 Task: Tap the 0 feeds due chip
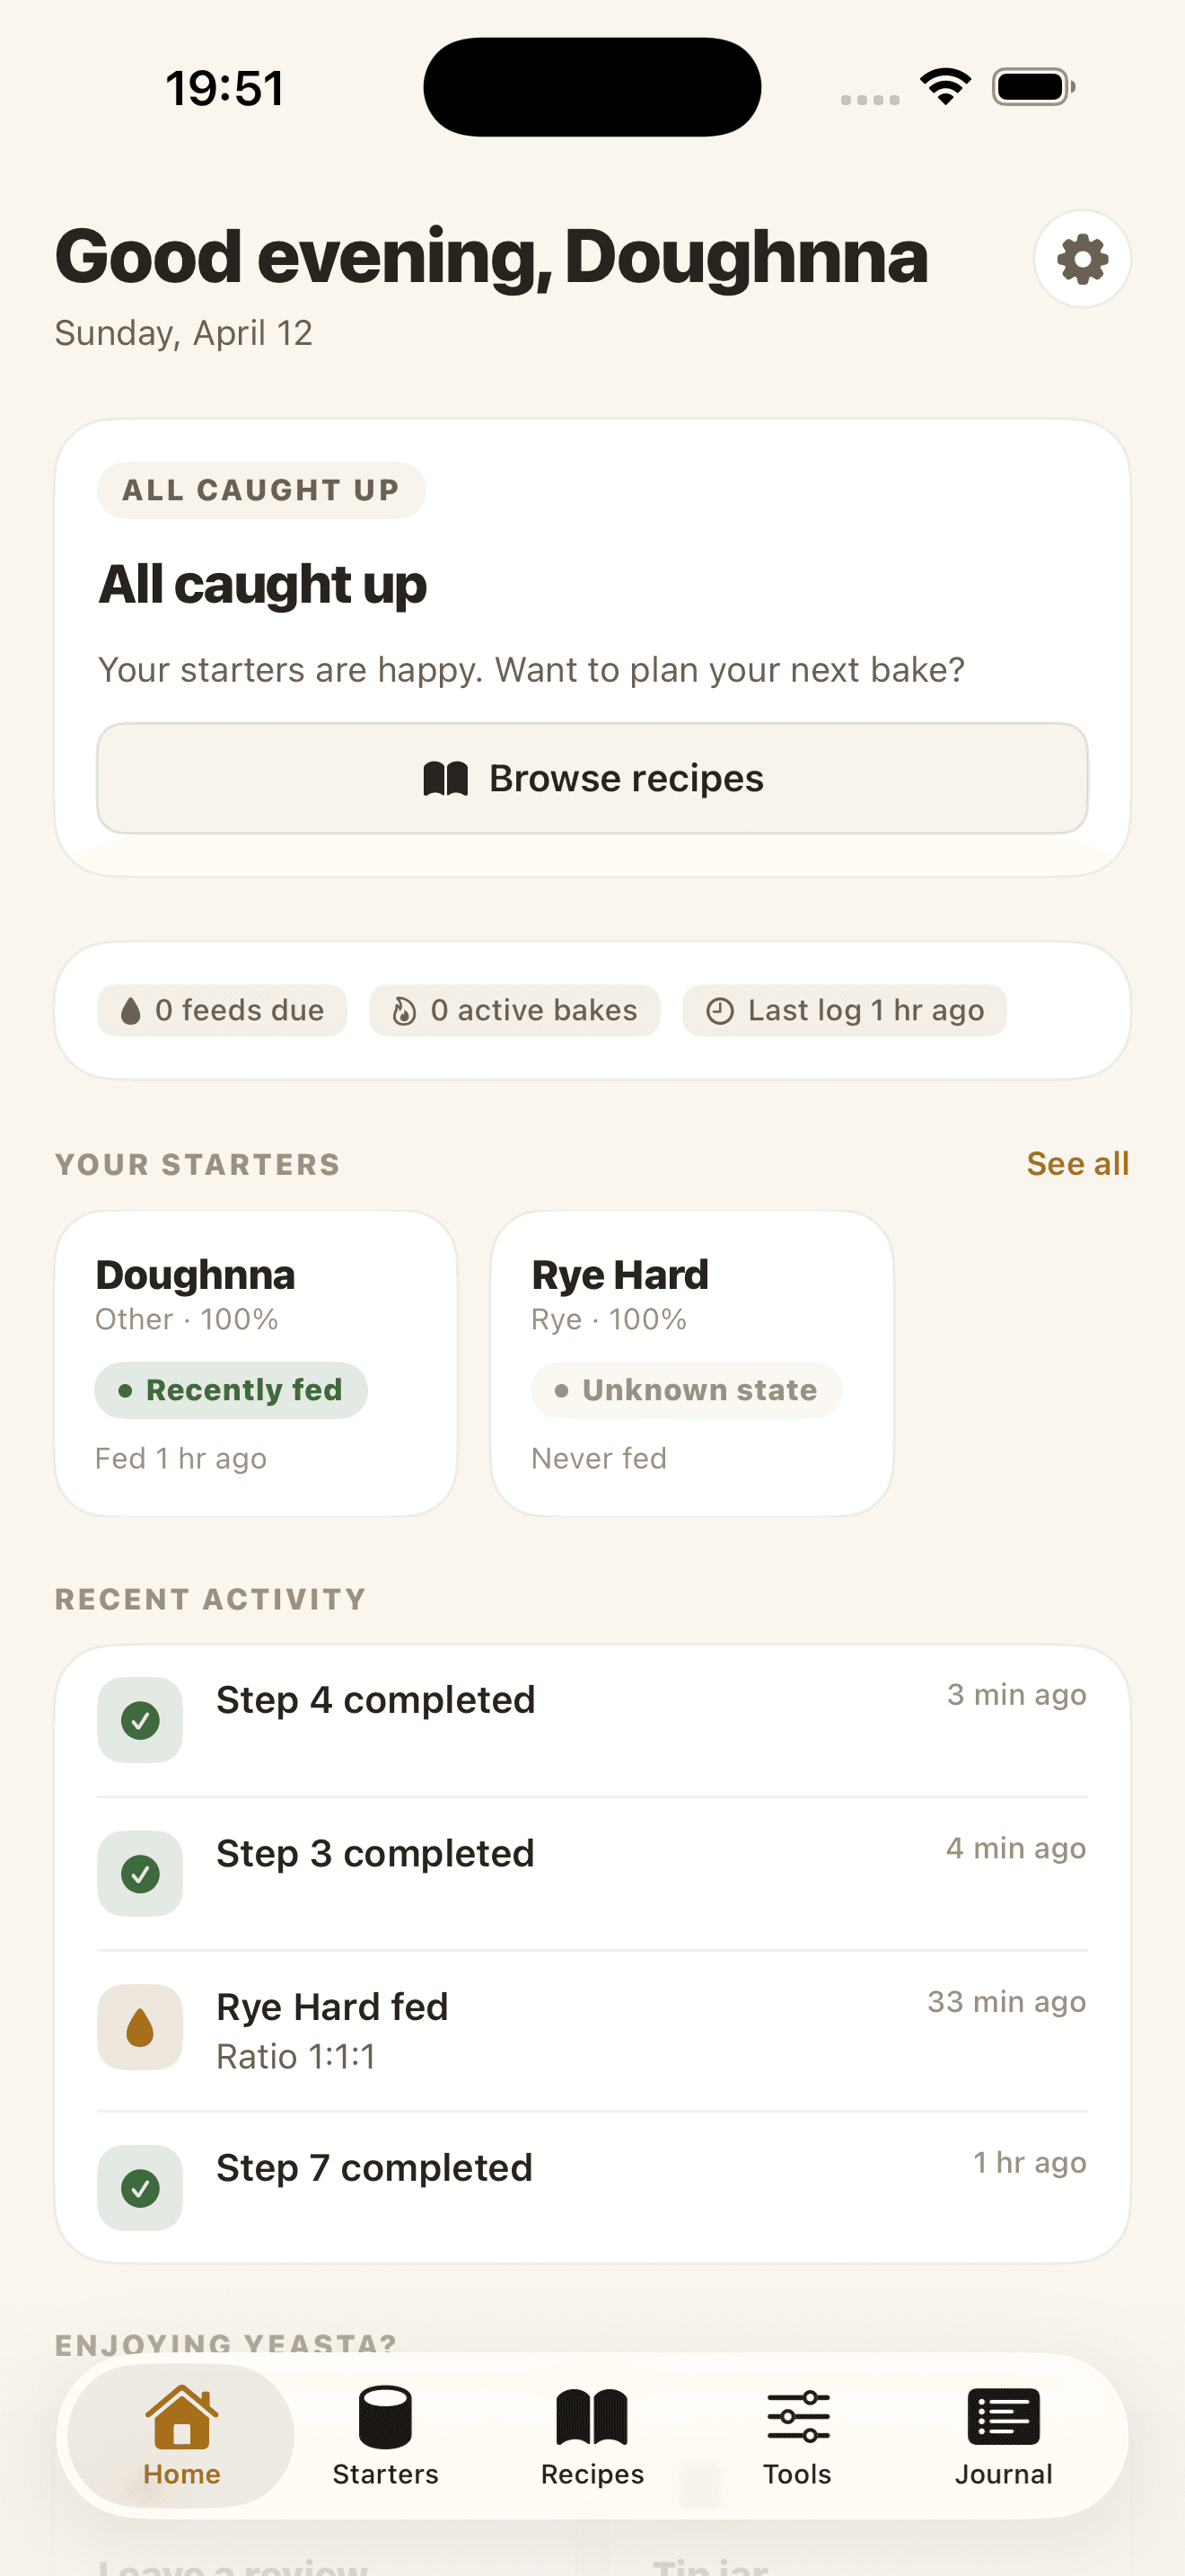[222, 1010]
